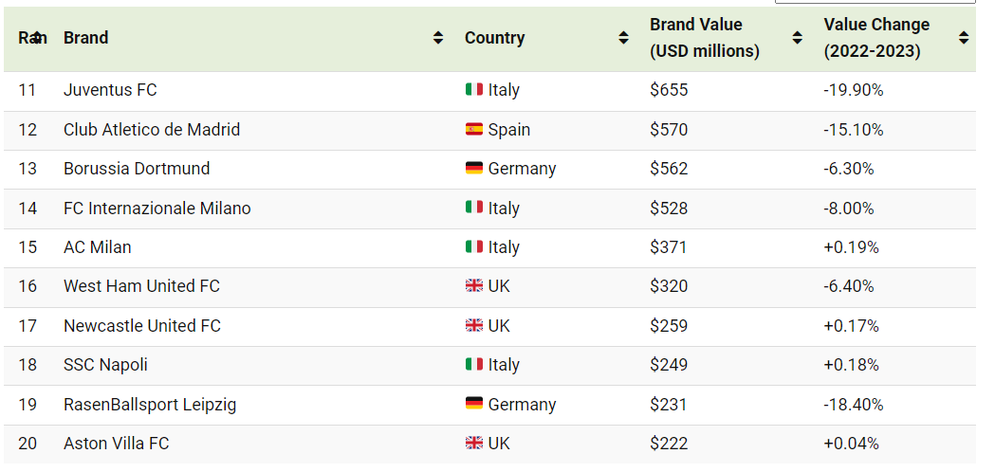Sort table by Rank column arrows
995x472 pixels.
point(38,37)
